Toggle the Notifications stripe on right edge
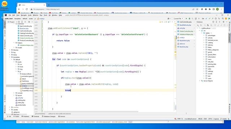This screenshot has width=231, height=129. click(230, 108)
